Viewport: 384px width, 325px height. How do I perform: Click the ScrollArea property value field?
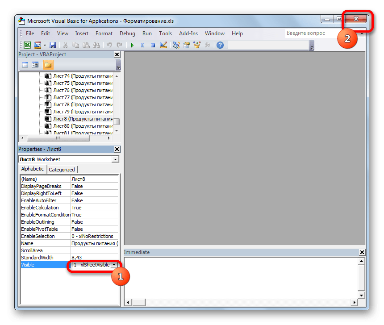(94, 250)
